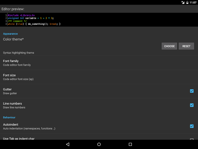Tap the battery icon in status bar
Viewport: 198px width, 149px height.
(187, 2)
